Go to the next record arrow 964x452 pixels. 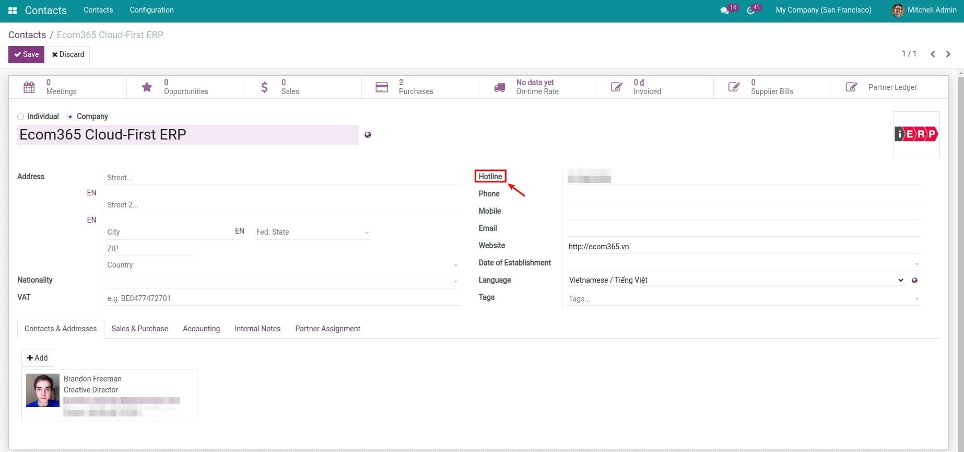[948, 54]
